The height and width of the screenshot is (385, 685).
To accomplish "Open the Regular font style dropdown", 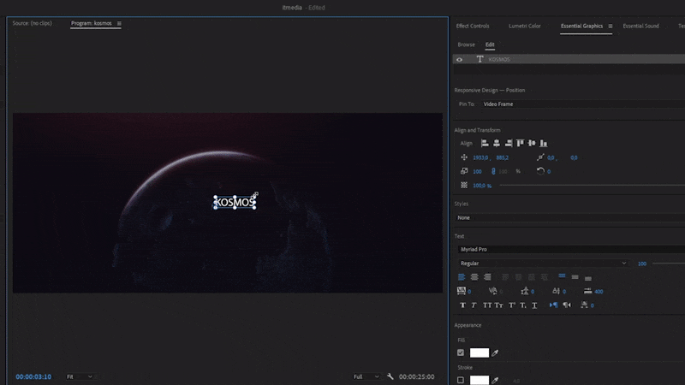I will (x=543, y=264).
